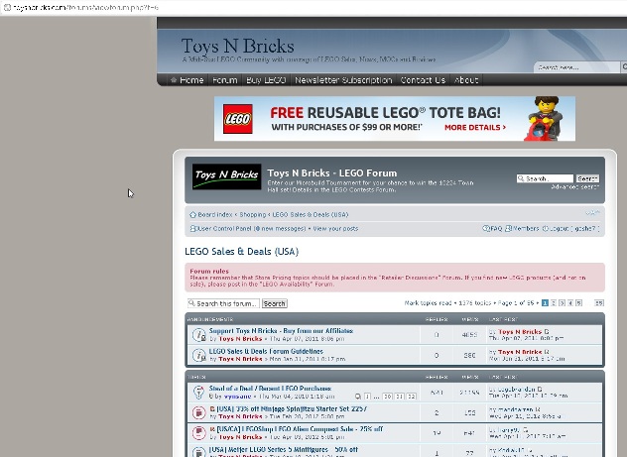627x457 pixels.
Task: Go to Shopping breadcrumb
Action: tap(253, 214)
